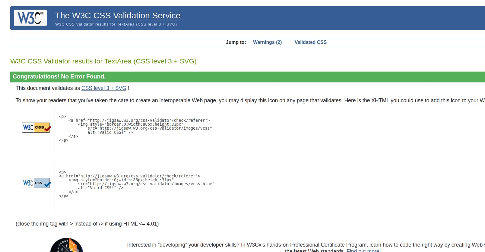
Task: Click the href line in second code snippet
Action: click(x=129, y=176)
